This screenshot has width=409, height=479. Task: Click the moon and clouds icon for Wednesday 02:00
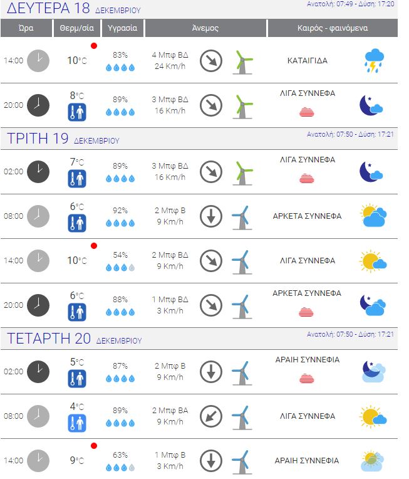(x=373, y=371)
